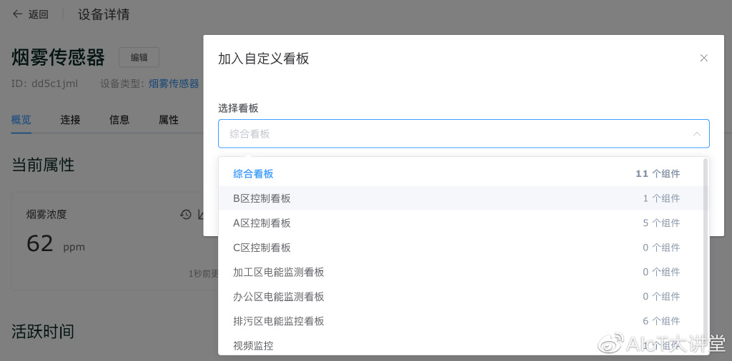Viewport: 732px width, 361px height.
Task: Click the history icon next to 烟雾浓度
Action: coord(186,214)
